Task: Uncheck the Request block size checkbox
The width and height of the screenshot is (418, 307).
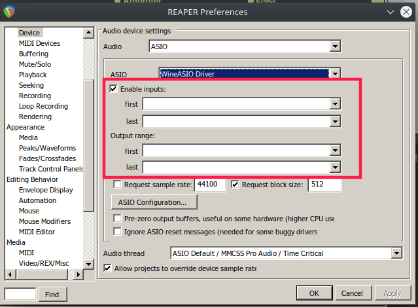Action: coord(235,185)
